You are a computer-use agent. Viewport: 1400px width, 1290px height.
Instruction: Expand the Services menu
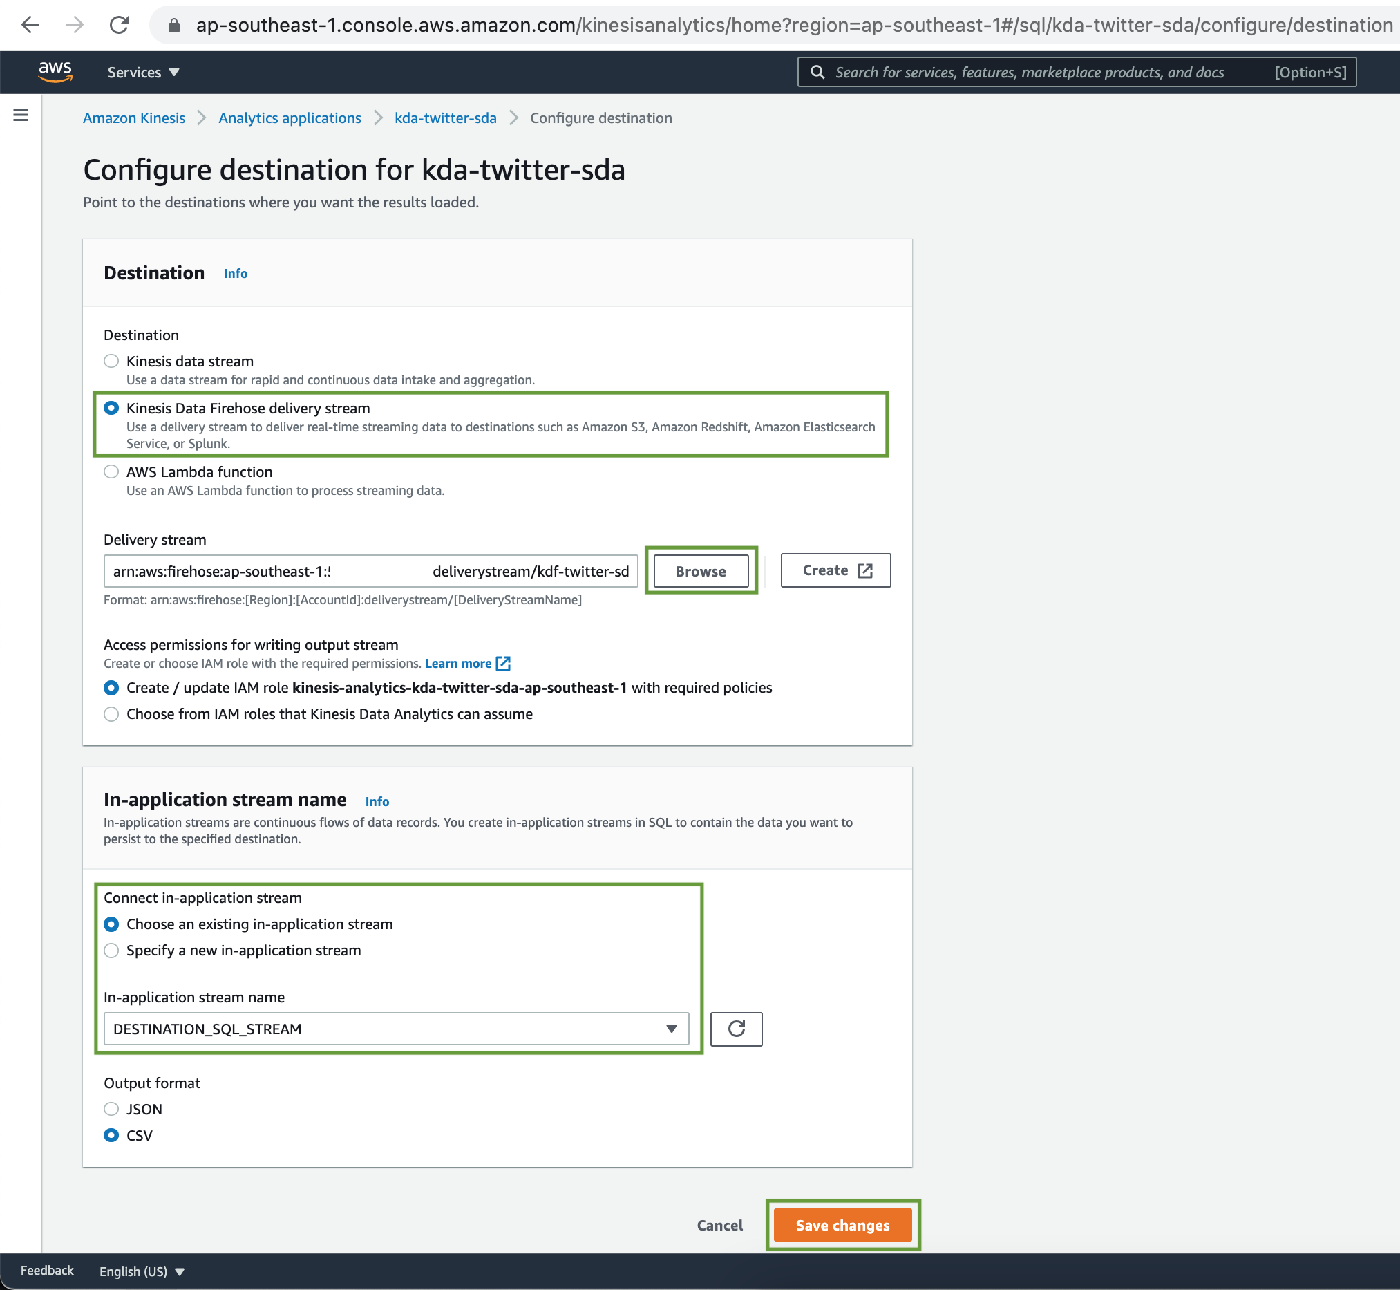pos(144,72)
